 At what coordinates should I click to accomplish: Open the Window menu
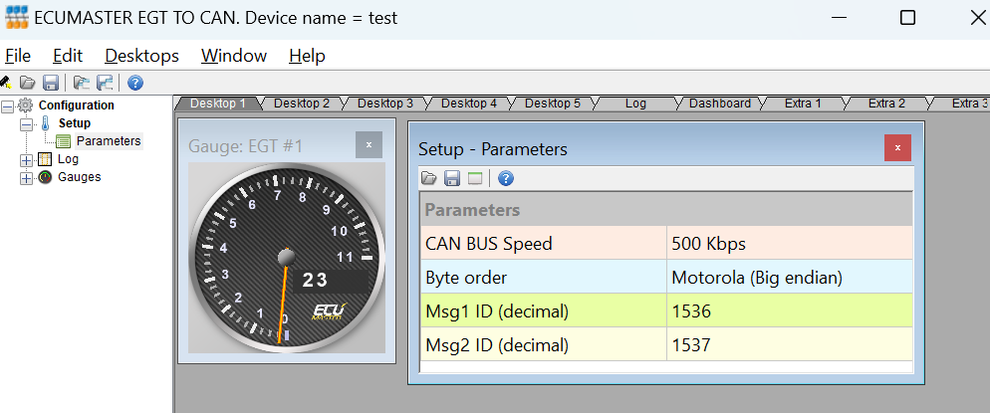pos(234,56)
